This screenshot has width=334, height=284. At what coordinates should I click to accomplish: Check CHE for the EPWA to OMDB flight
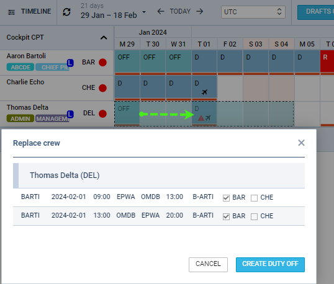[x=254, y=198]
